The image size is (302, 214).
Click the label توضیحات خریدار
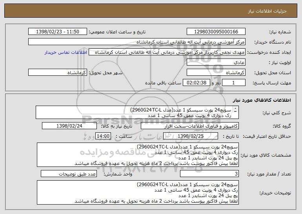click(x=275, y=192)
